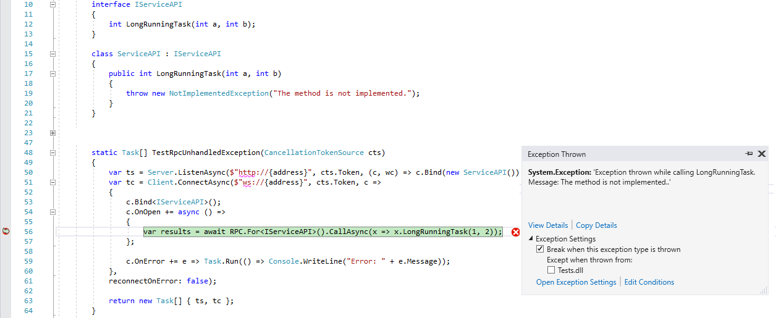The width and height of the screenshot is (776, 318).
Task: Collapse the Exception Settings section
Action: (x=531, y=239)
